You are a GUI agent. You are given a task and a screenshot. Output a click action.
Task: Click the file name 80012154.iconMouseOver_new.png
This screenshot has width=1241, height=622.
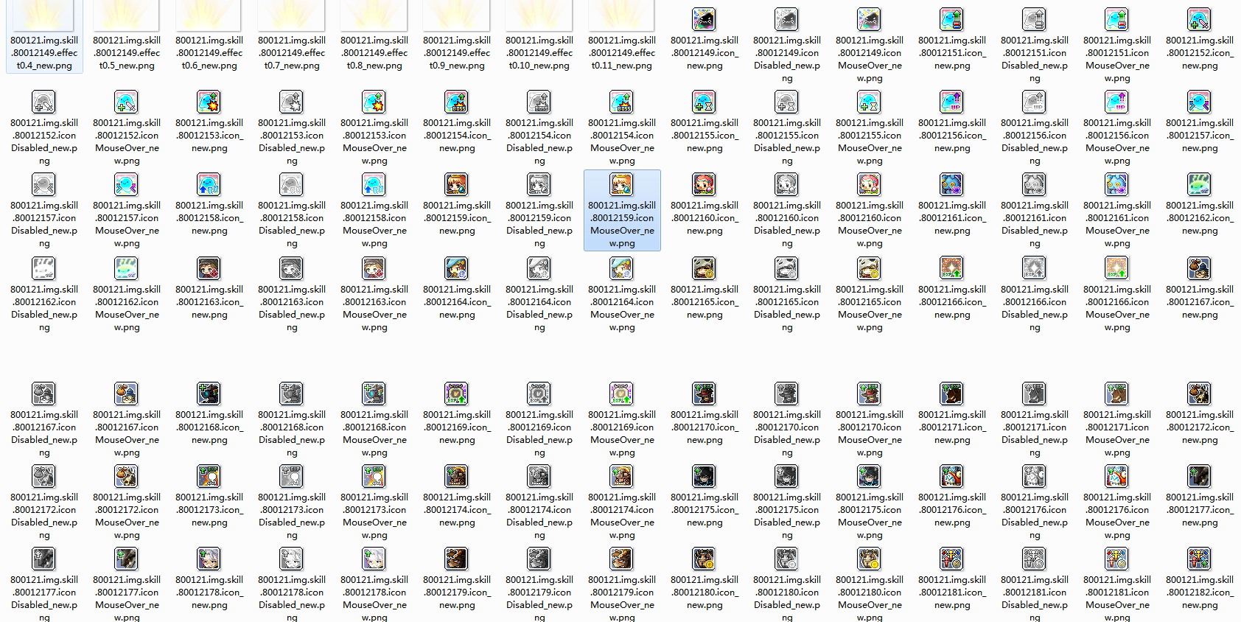coord(622,141)
